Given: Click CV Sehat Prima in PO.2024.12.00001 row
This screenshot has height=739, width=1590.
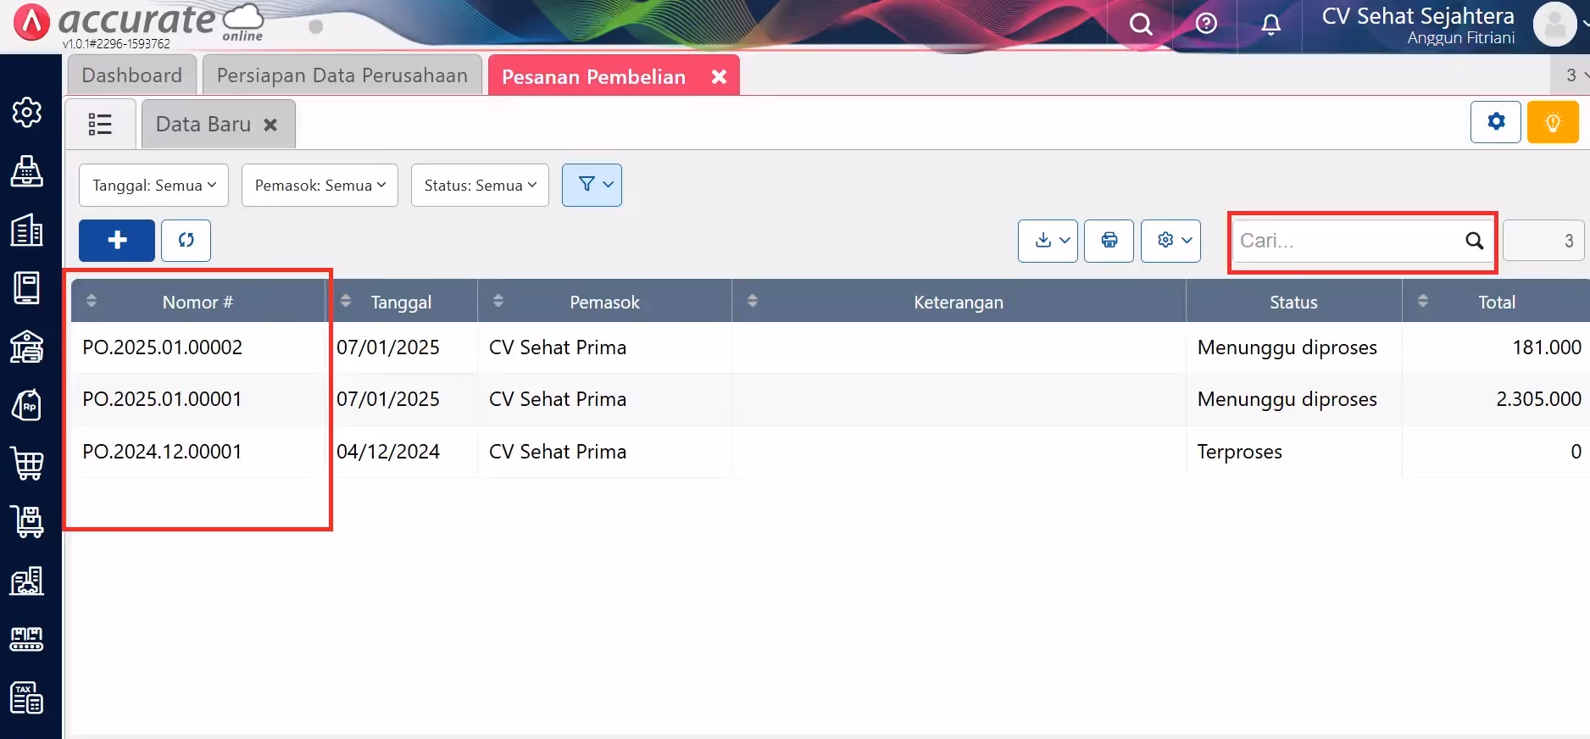Looking at the screenshot, I should point(558,452).
